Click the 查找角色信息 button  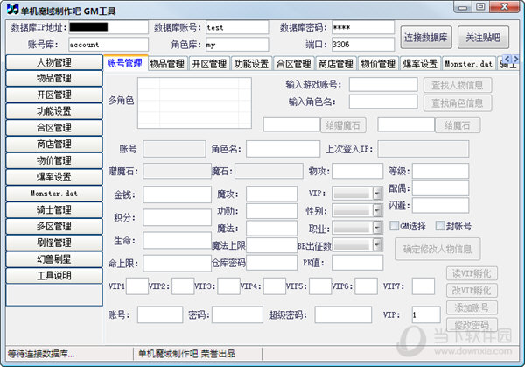(458, 103)
